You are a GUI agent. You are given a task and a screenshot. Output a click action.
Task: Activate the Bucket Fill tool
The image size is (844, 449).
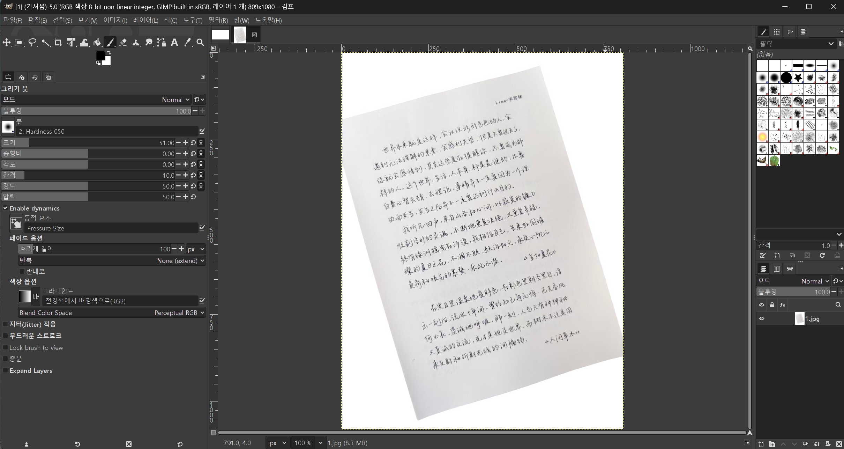pyautogui.click(x=97, y=43)
